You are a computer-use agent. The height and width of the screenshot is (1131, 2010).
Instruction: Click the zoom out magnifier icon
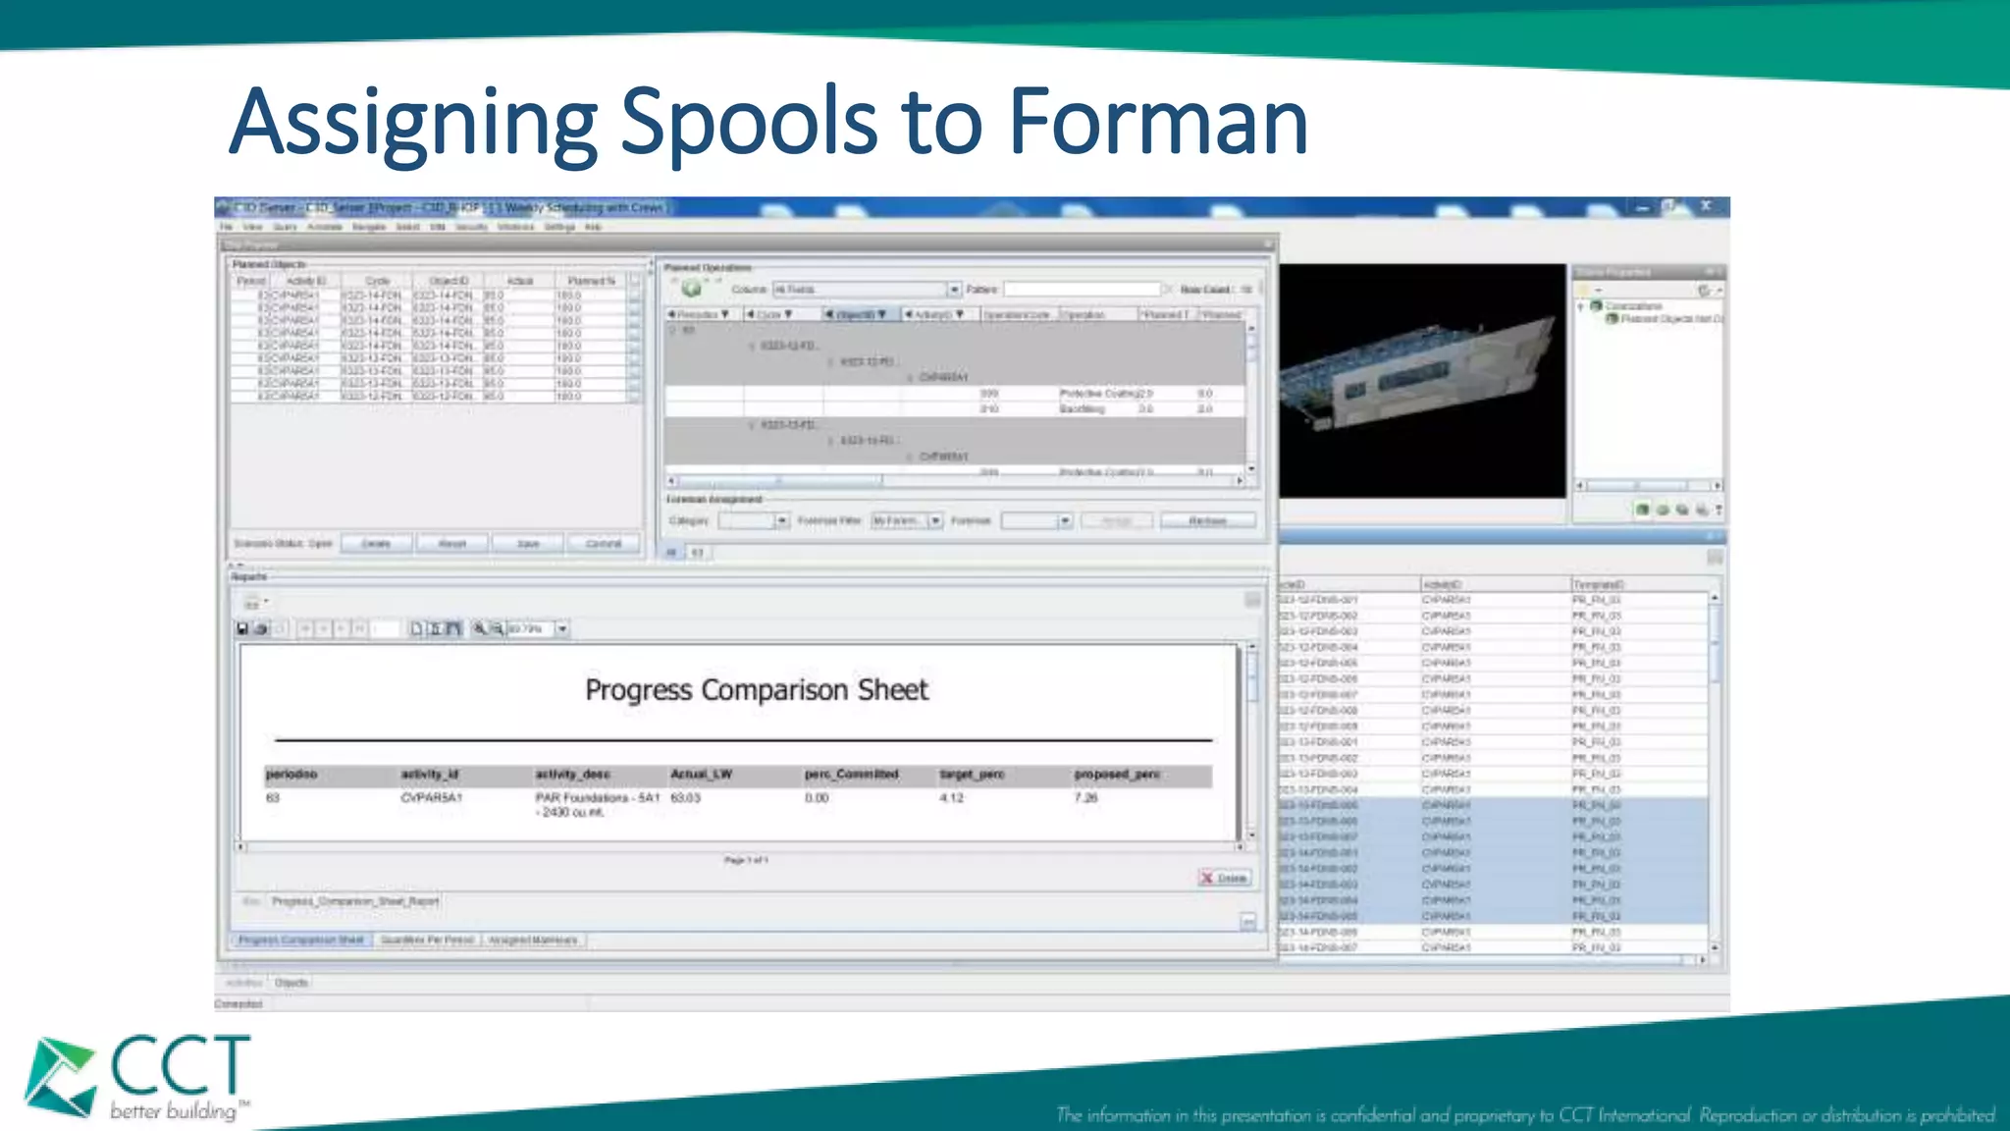(x=497, y=628)
